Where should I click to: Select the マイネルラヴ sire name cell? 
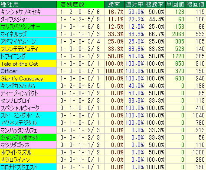coord(28,34)
